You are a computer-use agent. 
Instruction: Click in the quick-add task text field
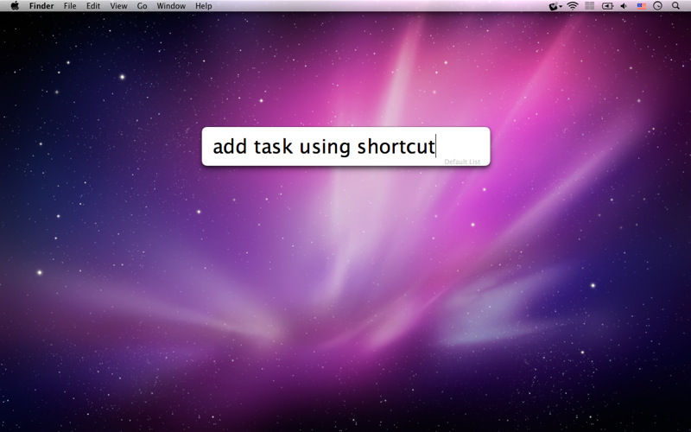[x=345, y=146]
